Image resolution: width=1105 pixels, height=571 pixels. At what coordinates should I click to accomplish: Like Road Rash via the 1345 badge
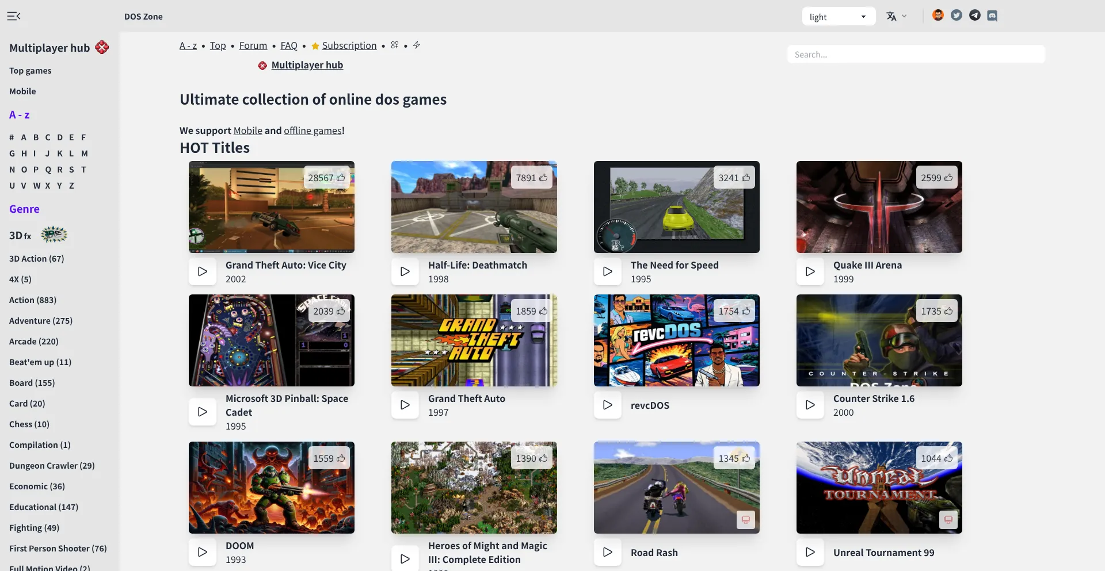(734, 458)
